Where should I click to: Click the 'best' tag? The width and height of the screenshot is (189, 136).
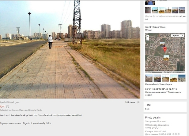pyautogui.click(x=147, y=109)
